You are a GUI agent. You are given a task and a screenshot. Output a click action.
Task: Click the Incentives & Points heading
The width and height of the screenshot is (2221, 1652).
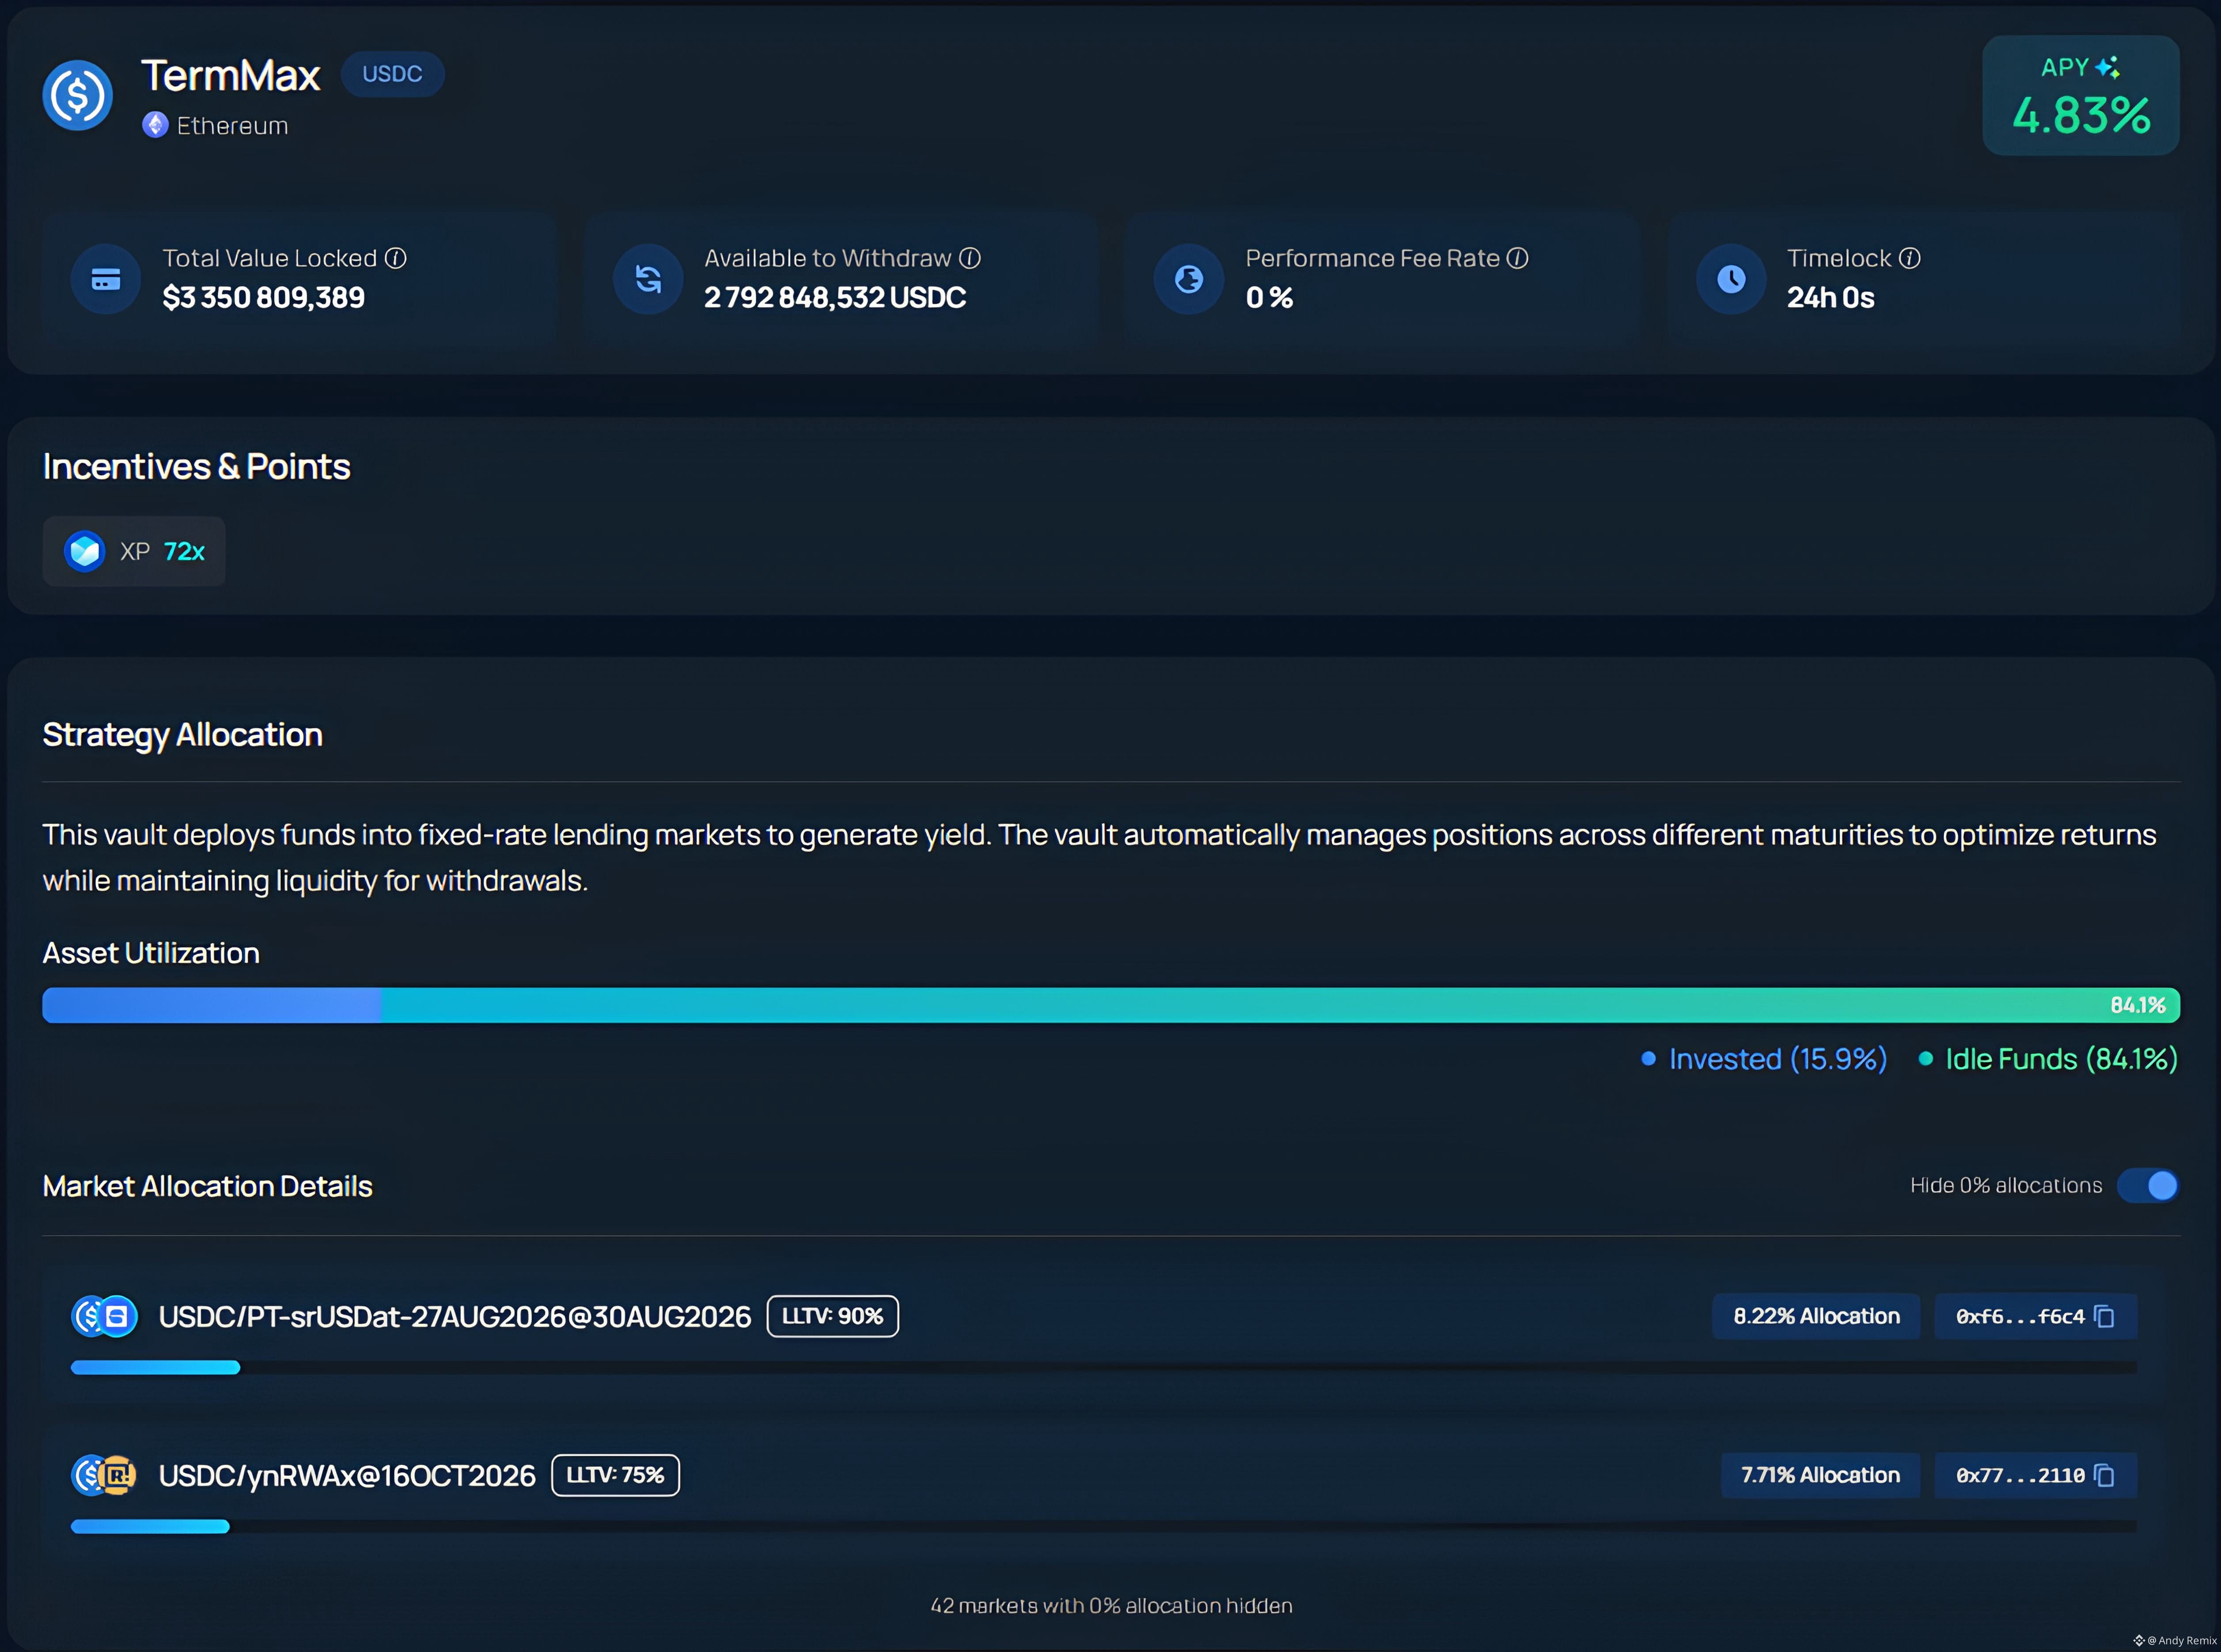click(196, 467)
